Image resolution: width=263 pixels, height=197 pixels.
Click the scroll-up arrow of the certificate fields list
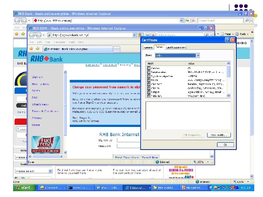[x=228, y=63]
